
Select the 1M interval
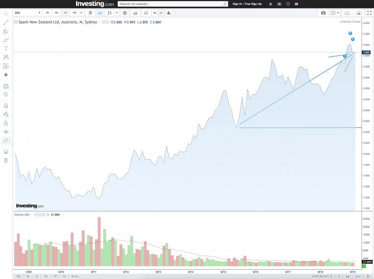point(65,13)
